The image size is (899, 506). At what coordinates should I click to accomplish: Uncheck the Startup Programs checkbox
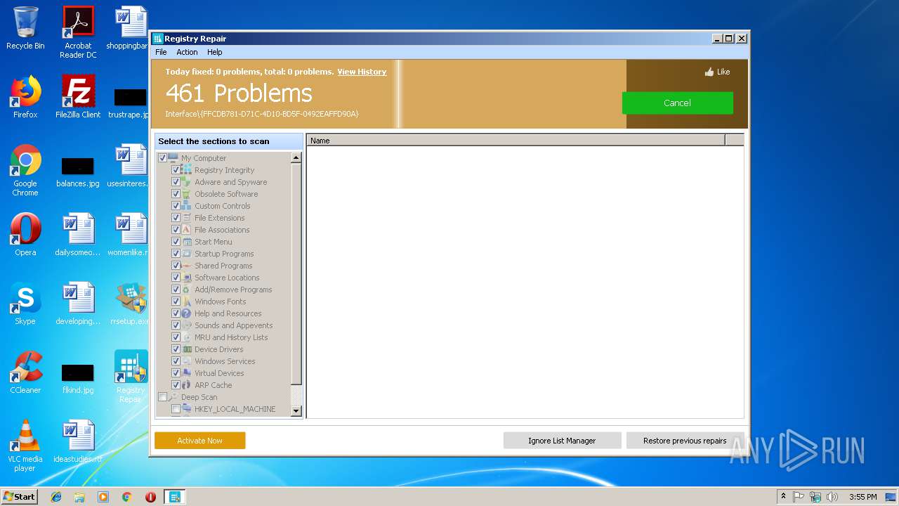(x=176, y=254)
